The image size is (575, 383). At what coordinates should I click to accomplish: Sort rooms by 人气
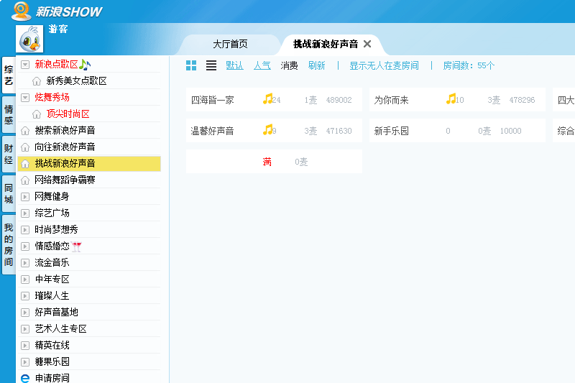[x=262, y=65]
